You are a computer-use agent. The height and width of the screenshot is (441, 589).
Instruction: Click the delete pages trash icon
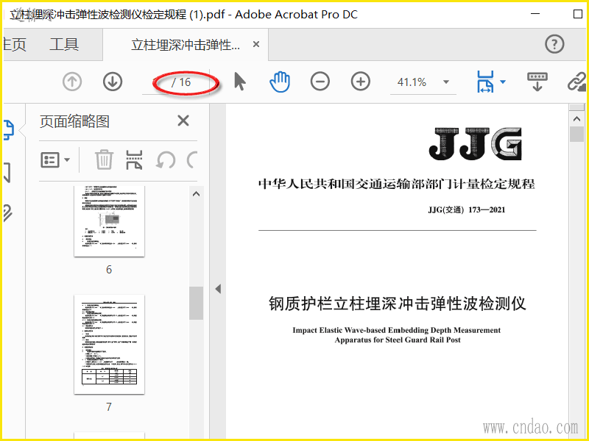[104, 159]
